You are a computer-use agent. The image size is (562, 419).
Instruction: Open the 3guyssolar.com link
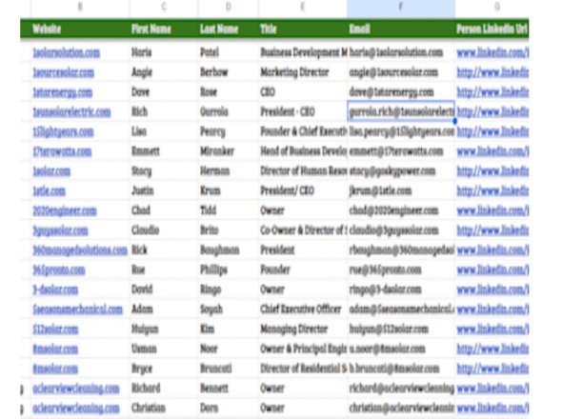[x=60, y=230]
